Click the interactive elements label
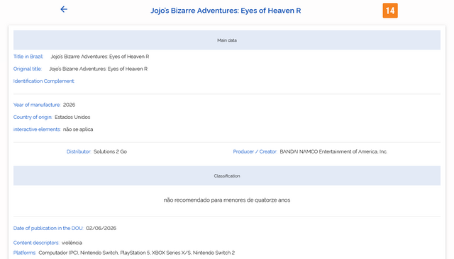This screenshot has width=454, height=259. coord(37,129)
